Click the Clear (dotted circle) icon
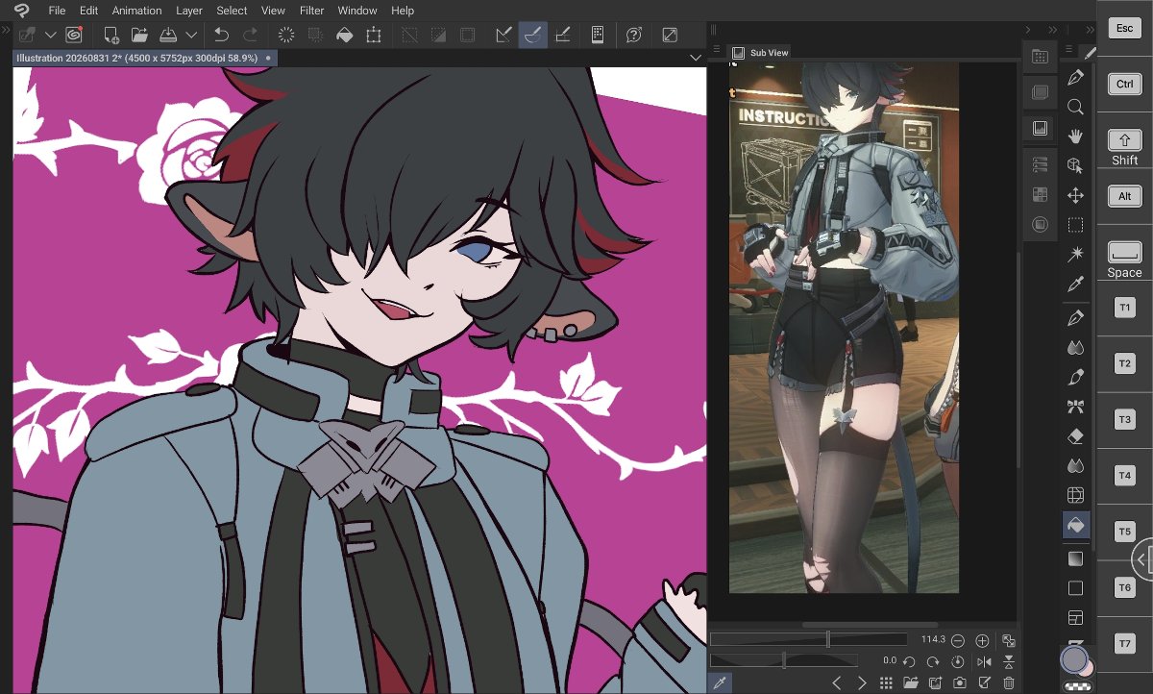 pyautogui.click(x=285, y=35)
